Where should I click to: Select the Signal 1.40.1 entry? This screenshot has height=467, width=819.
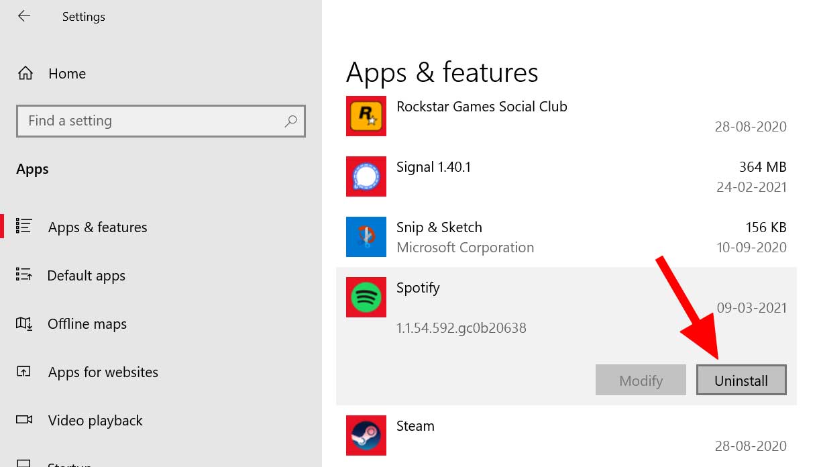pyautogui.click(x=434, y=166)
